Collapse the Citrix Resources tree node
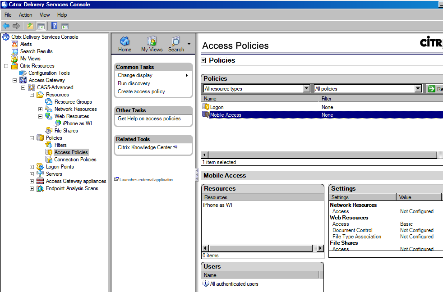The height and width of the screenshot is (292, 443). tap(6, 66)
